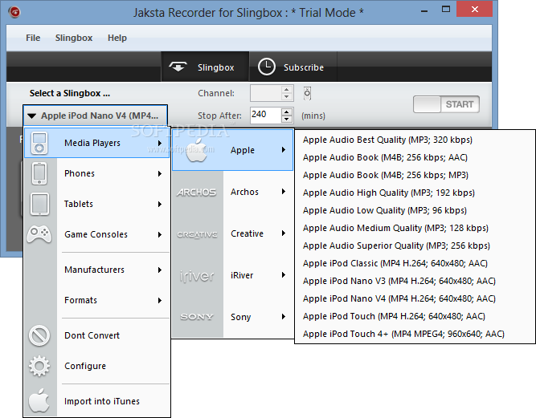Viewport: 536px width, 418px height.
Task: Click the Media Players iPod icon
Action: 39,143
